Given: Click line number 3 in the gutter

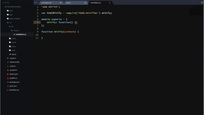Looking at the screenshot, I should (x=38, y=13).
